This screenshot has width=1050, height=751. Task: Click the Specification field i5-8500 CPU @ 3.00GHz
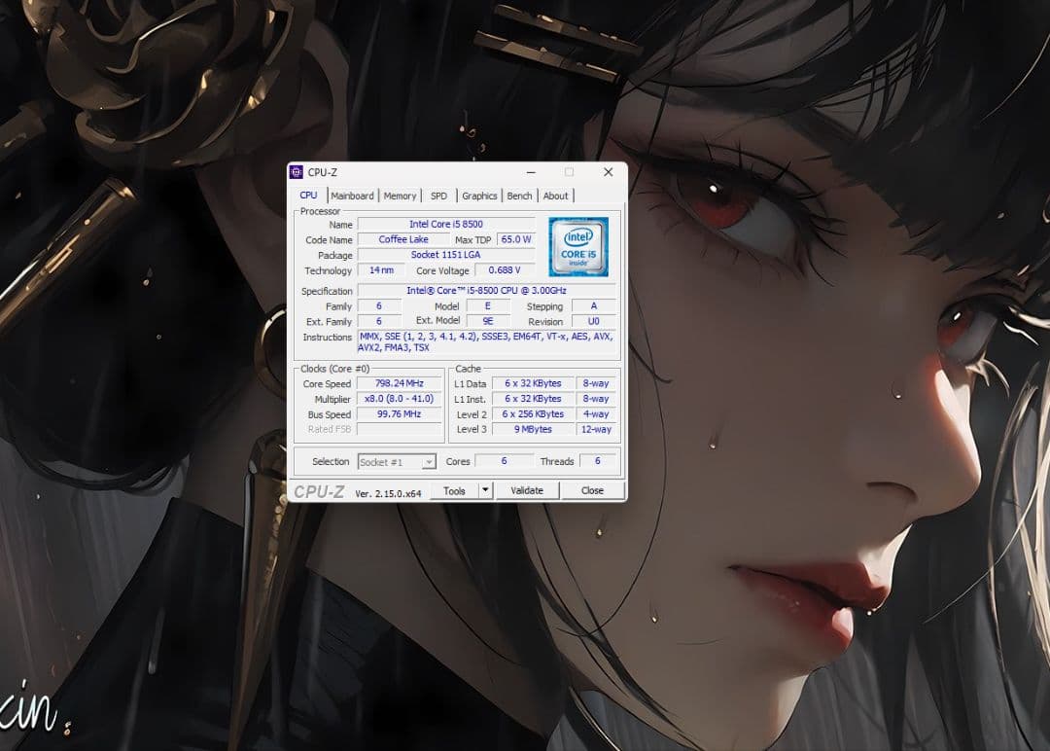tap(486, 290)
